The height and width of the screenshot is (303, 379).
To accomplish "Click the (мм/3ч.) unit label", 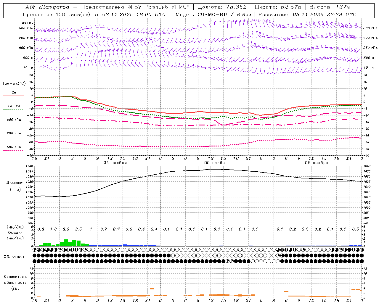I will click(x=15, y=227).
